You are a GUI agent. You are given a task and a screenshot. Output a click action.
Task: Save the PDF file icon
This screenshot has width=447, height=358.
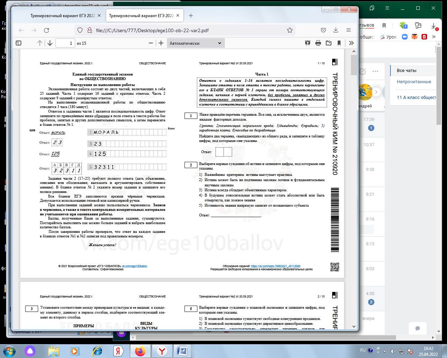329,43
